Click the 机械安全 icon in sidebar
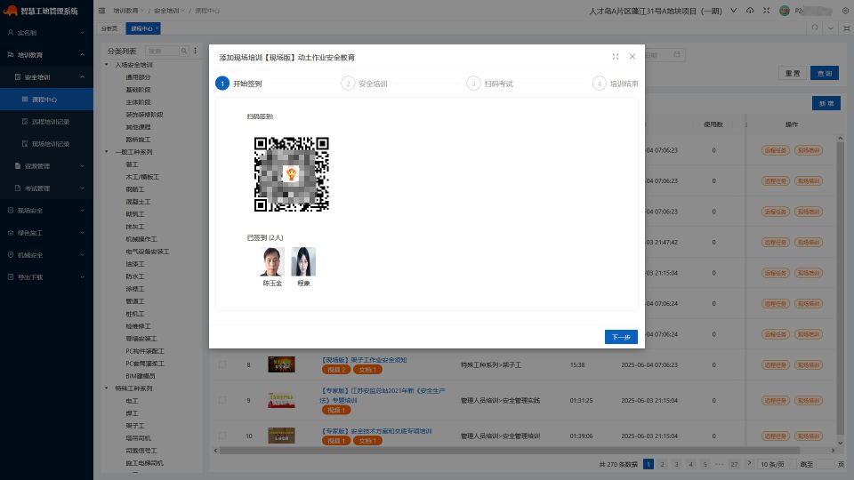Image resolution: width=854 pixels, height=480 pixels. (x=11, y=255)
